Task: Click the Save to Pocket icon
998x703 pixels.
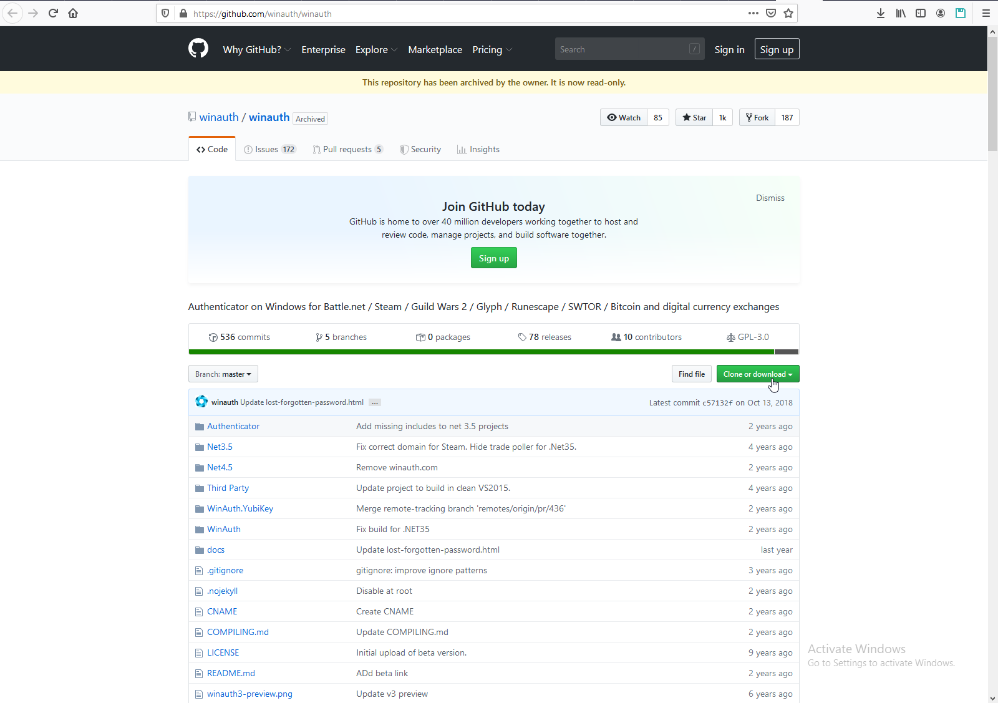Action: pos(771,13)
